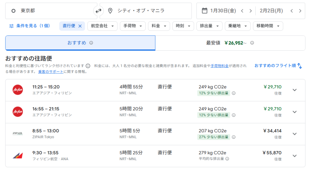The width and height of the screenshot is (309, 171).
Task: Open the 手荷物 filter dropdown
Action: click(132, 26)
